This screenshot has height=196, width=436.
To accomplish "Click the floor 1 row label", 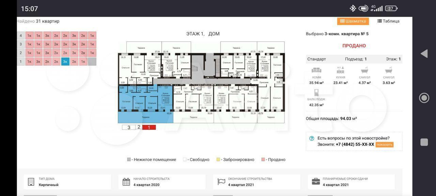I will click(x=20, y=62).
